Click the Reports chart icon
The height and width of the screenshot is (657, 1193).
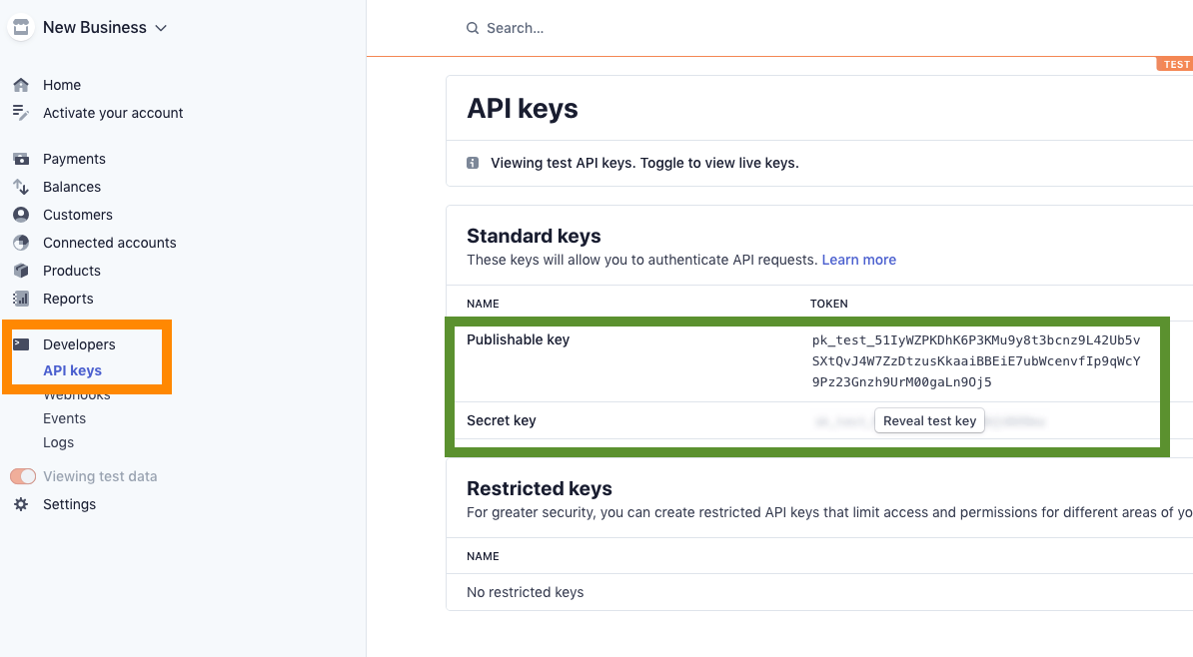point(21,299)
